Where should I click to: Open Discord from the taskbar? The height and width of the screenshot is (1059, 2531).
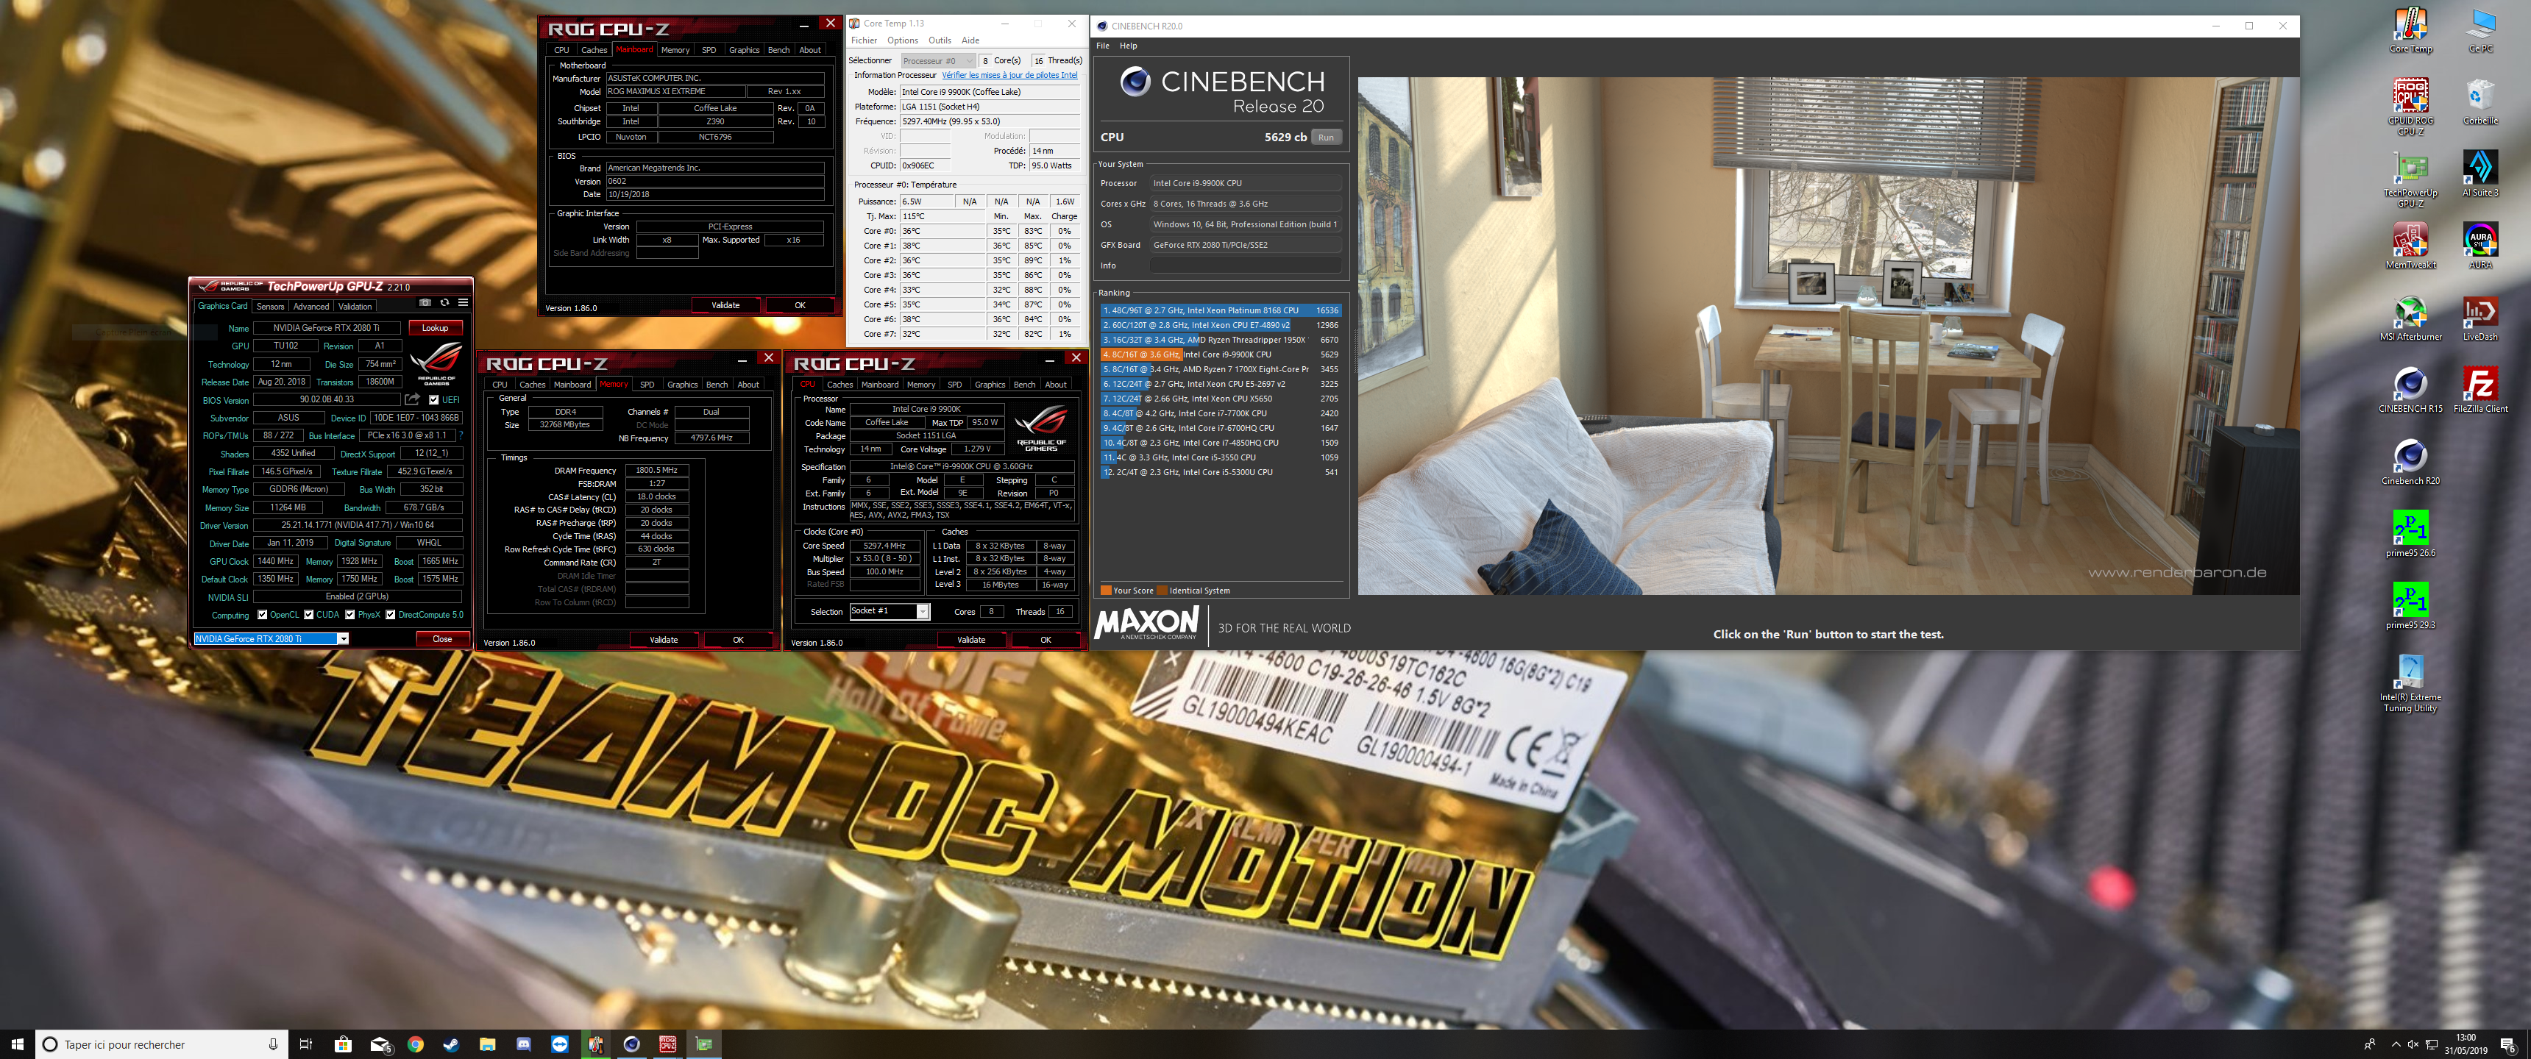tap(524, 1044)
